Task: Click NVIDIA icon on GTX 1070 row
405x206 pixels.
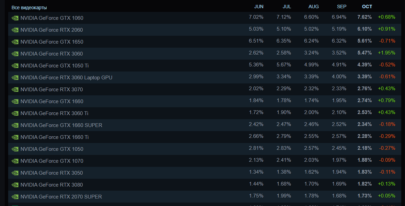Action: (15, 161)
